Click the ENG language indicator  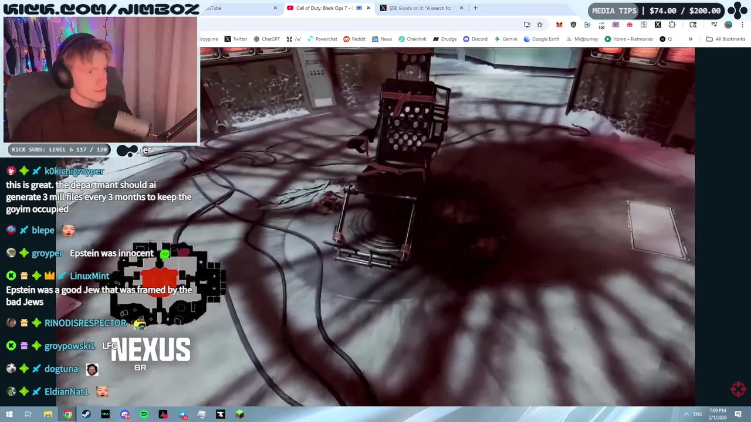pyautogui.click(x=698, y=414)
